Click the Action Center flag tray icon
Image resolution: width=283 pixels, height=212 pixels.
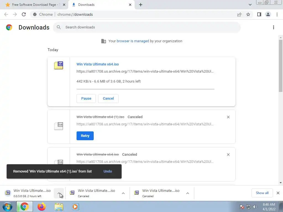click(242, 207)
